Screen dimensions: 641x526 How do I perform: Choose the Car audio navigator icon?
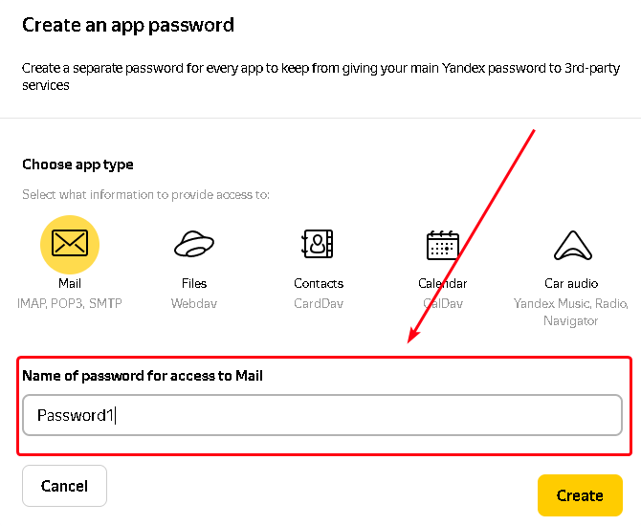point(570,246)
